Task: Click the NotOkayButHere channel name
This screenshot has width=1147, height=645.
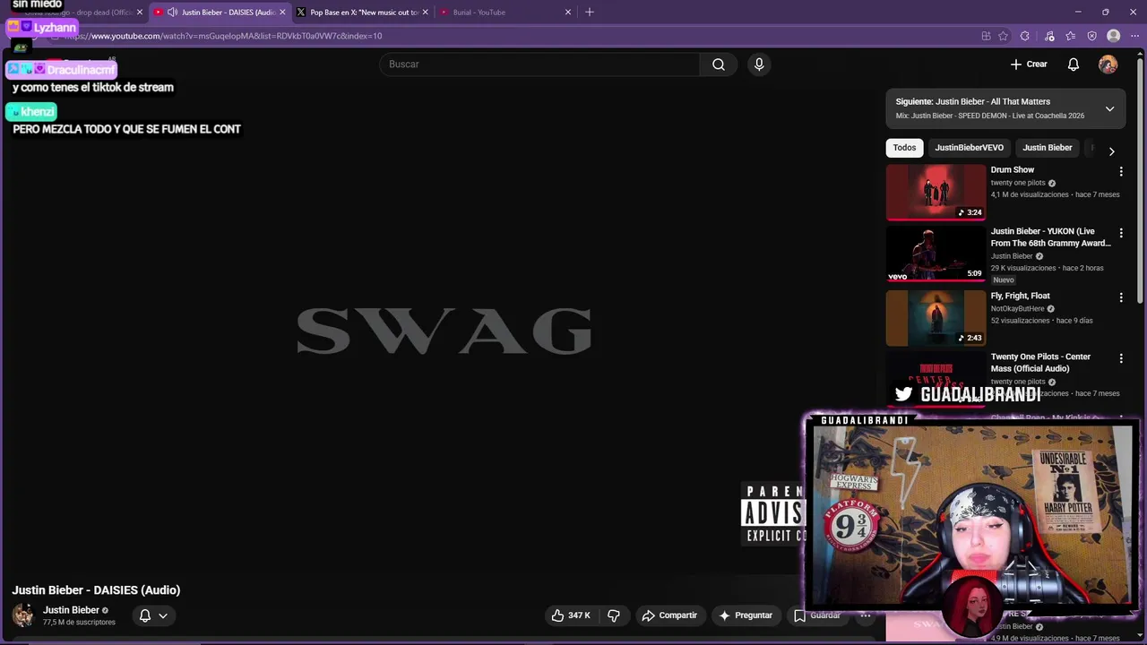Action: [x=1017, y=309]
